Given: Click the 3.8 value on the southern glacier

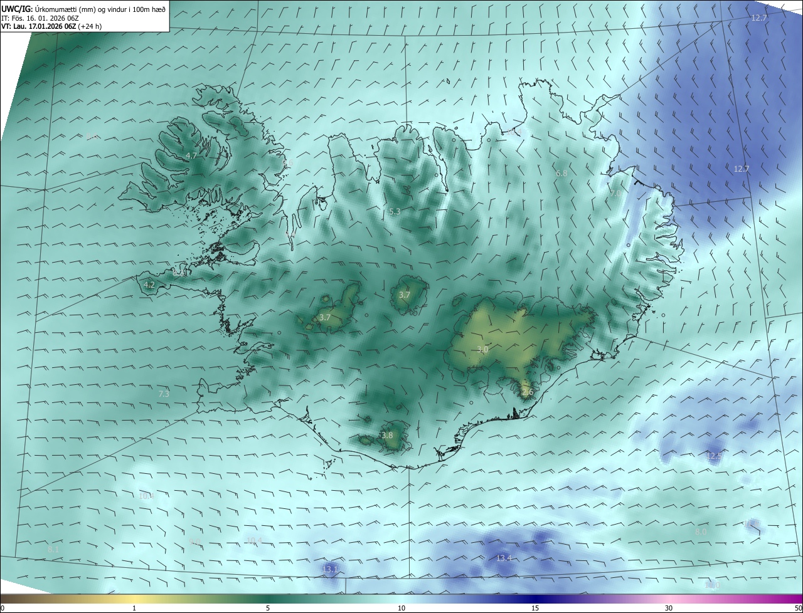Looking at the screenshot, I should (387, 435).
